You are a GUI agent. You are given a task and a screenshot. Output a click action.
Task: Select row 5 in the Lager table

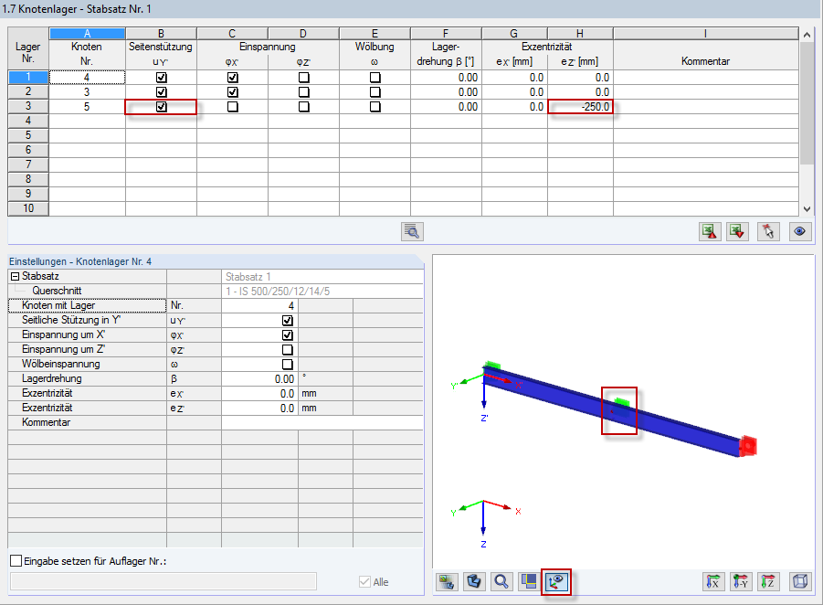27,135
